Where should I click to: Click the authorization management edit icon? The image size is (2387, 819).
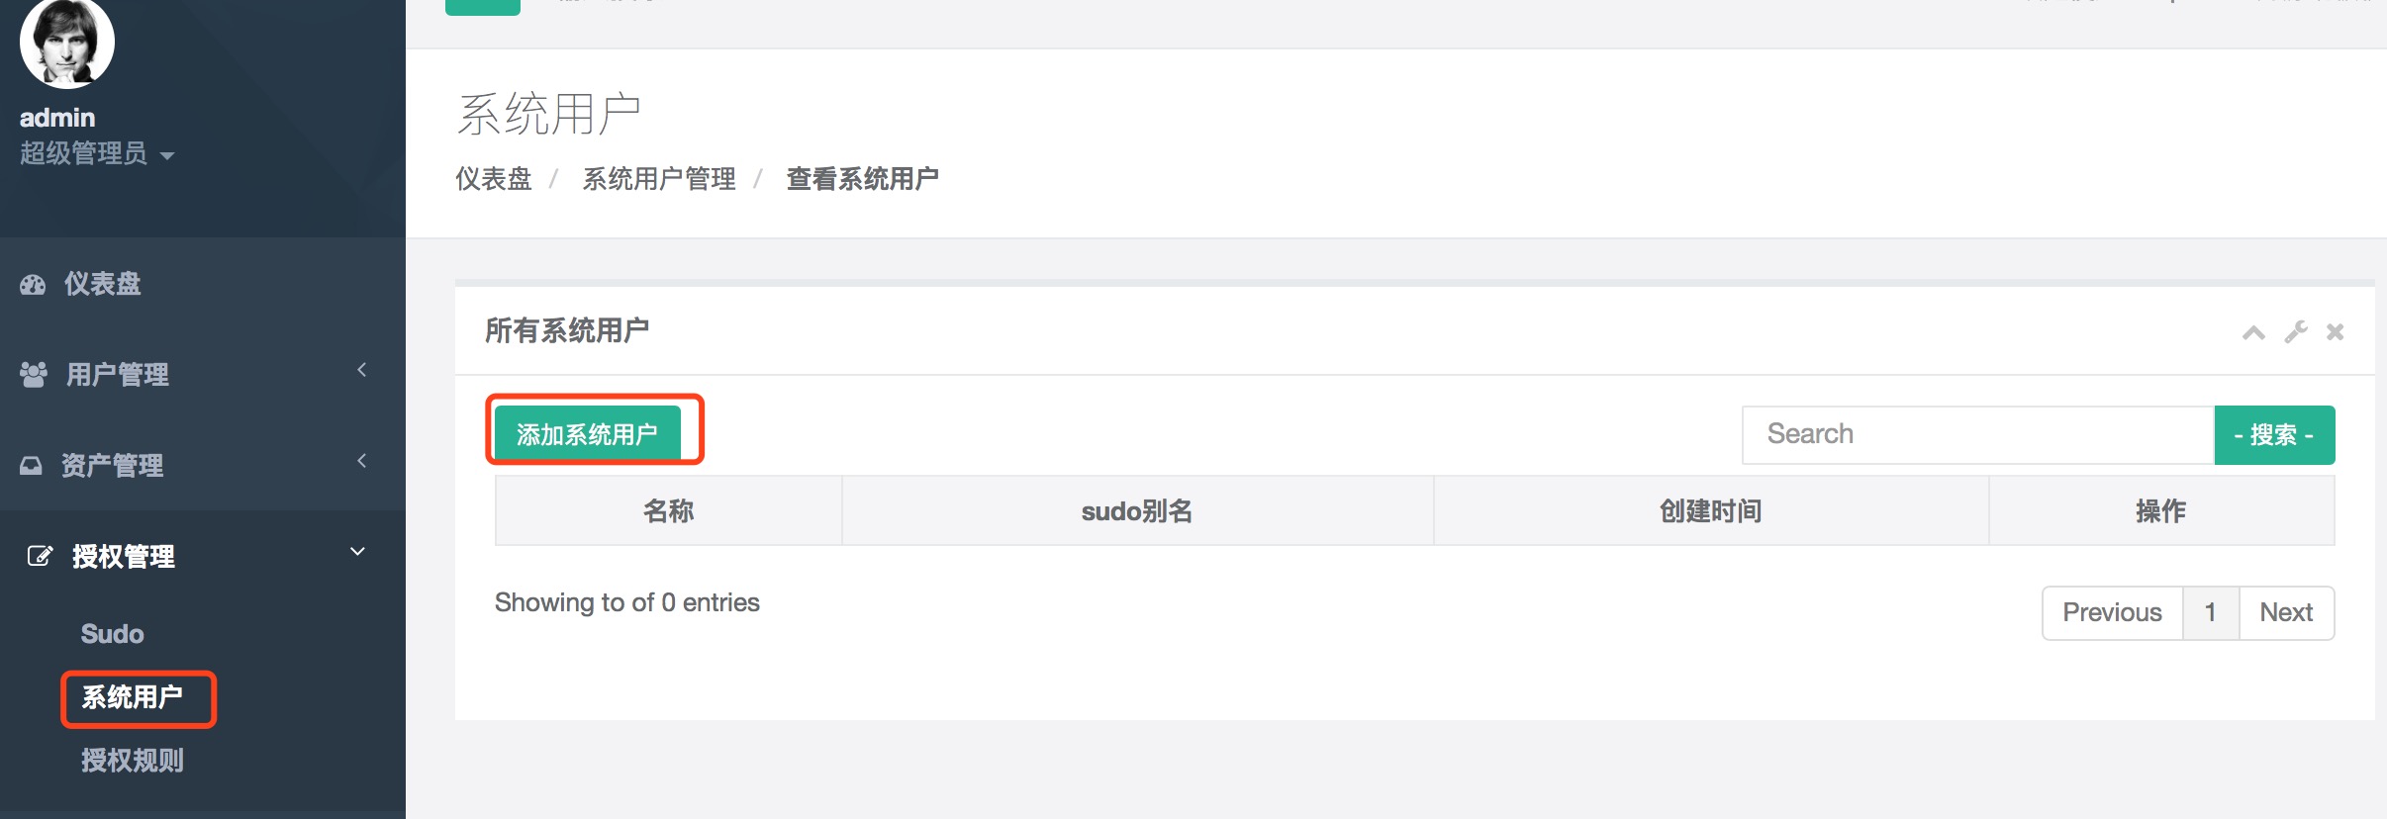pyautogui.click(x=39, y=556)
